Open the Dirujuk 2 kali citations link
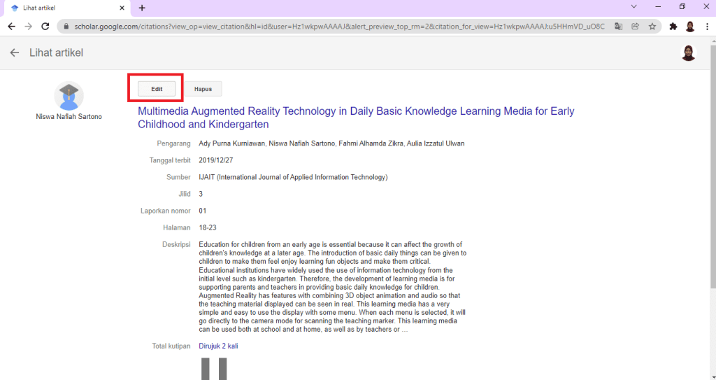 click(x=218, y=346)
